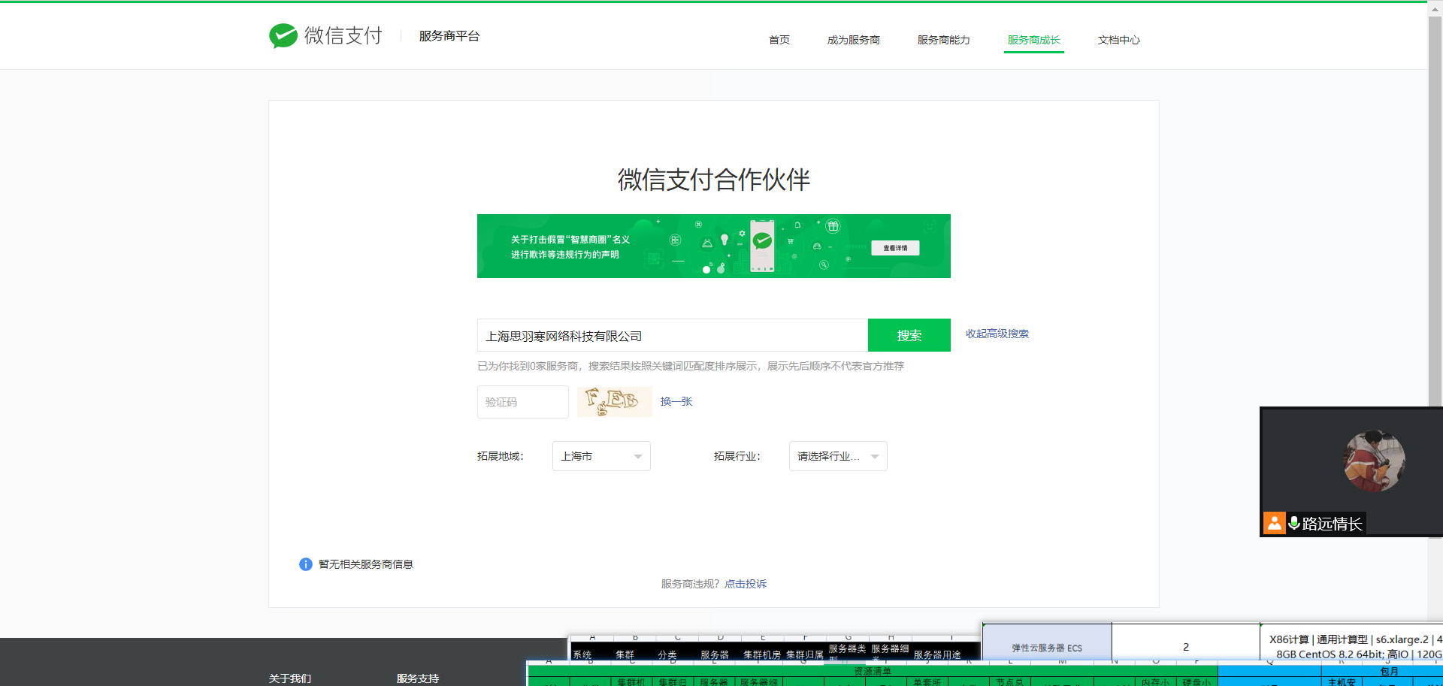Select the 服务商成长 tab
Viewport: 1443px width, 686px height.
1034,40
